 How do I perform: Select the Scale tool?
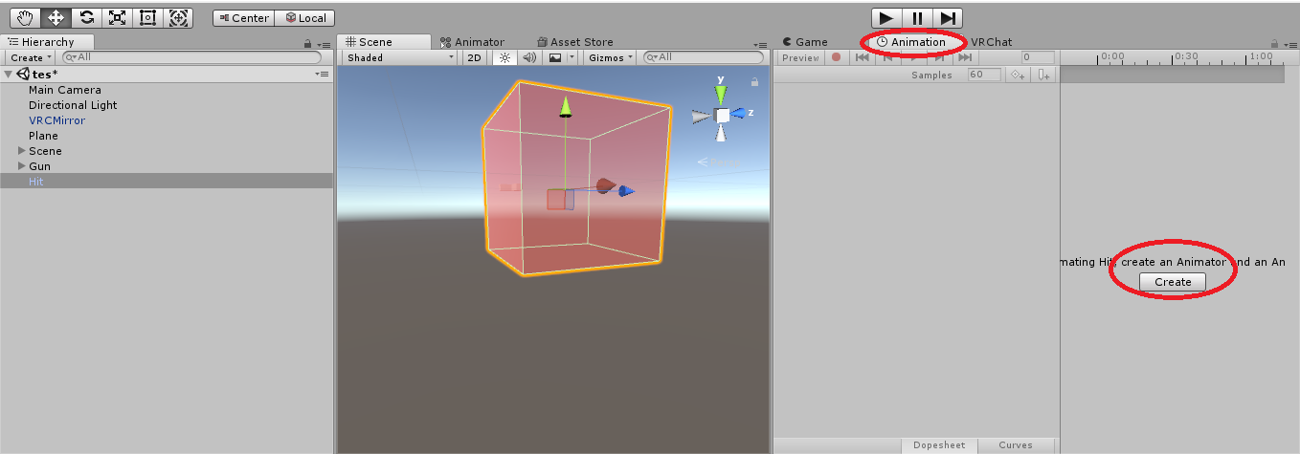point(117,17)
